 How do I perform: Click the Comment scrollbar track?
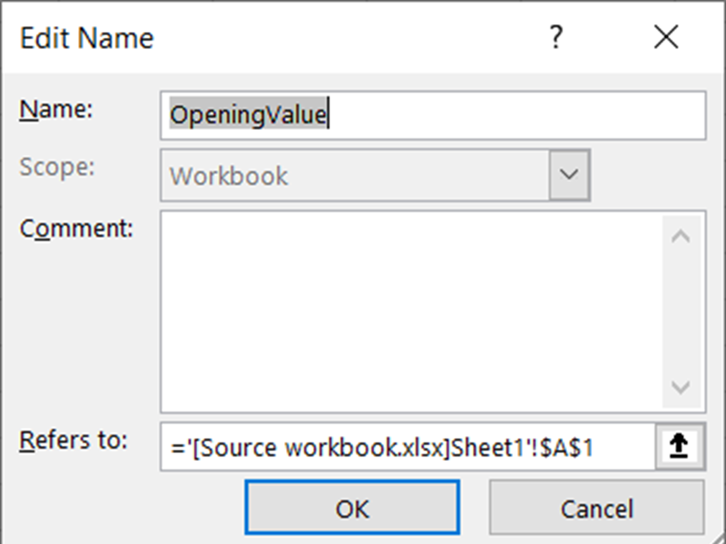click(x=681, y=312)
